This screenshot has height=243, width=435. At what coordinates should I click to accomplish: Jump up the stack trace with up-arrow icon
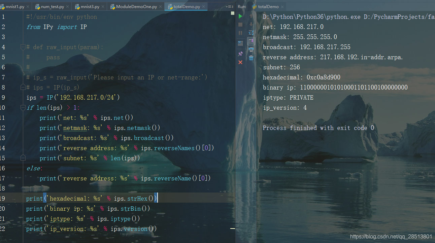(x=251, y=15)
